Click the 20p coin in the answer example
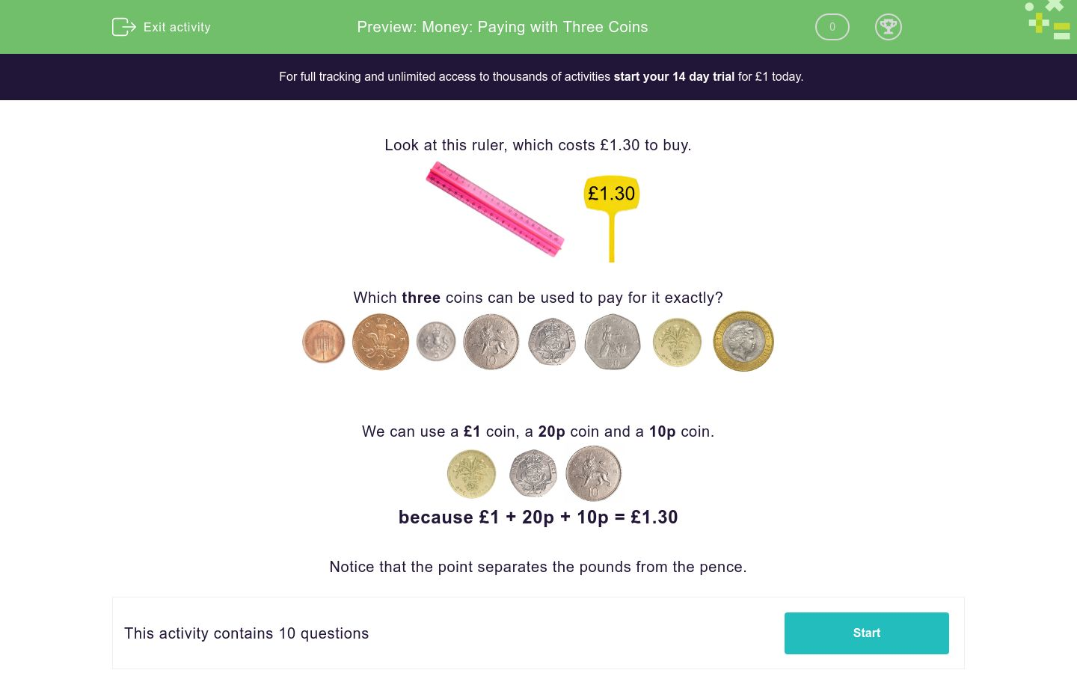1077x673 pixels. pos(533,473)
